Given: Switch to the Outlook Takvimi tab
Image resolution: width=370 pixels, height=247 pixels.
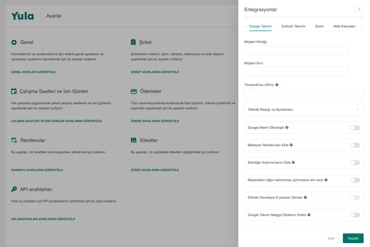Looking at the screenshot, I should click(293, 26).
